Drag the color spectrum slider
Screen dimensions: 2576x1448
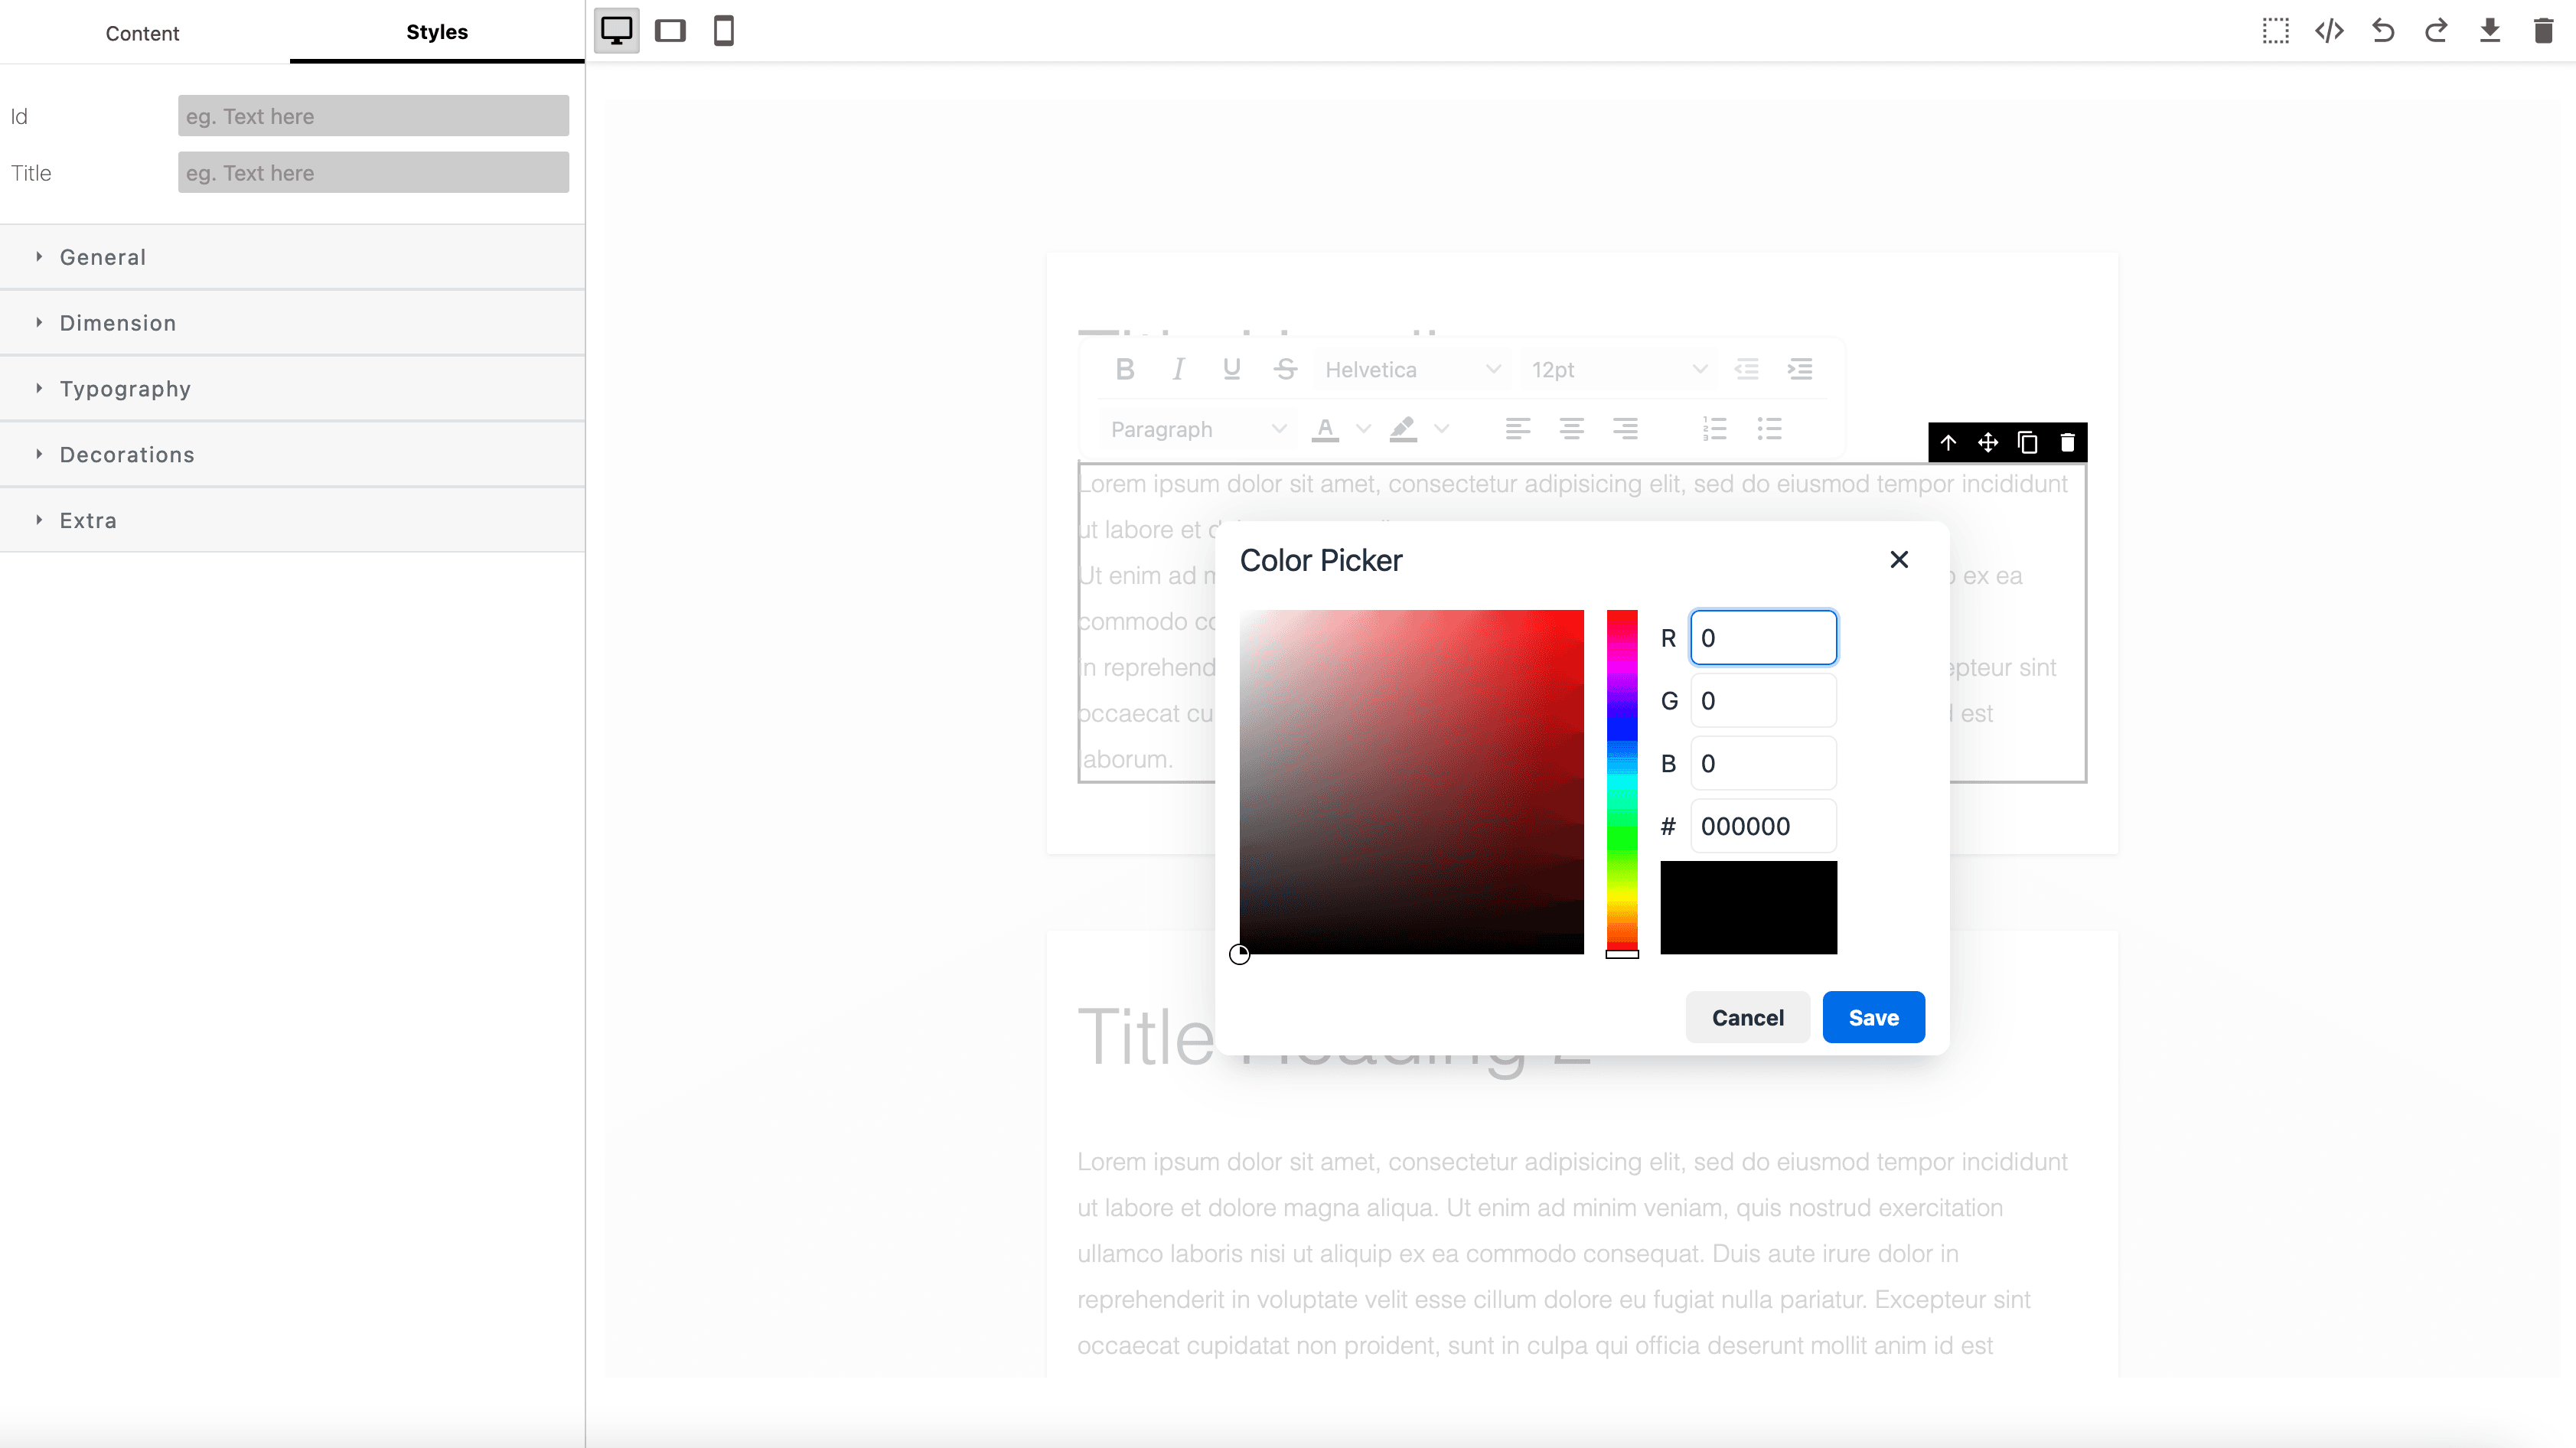[1621, 949]
